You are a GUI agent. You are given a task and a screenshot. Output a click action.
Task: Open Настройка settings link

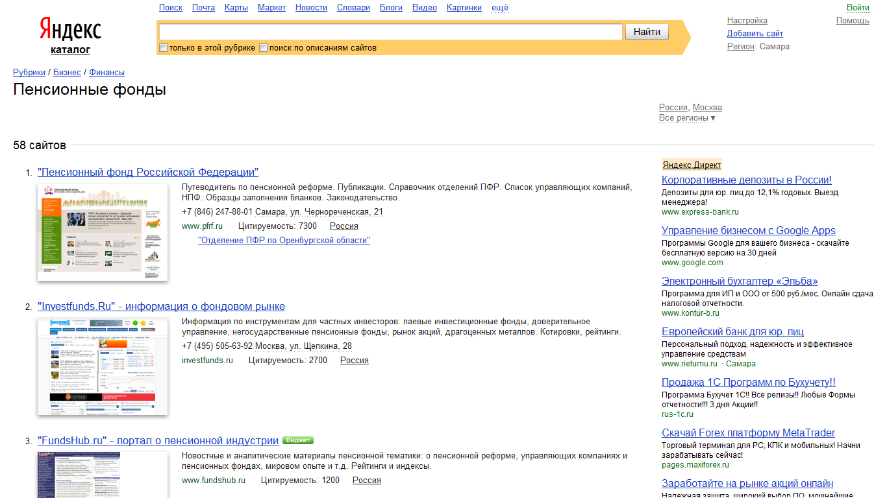click(747, 21)
